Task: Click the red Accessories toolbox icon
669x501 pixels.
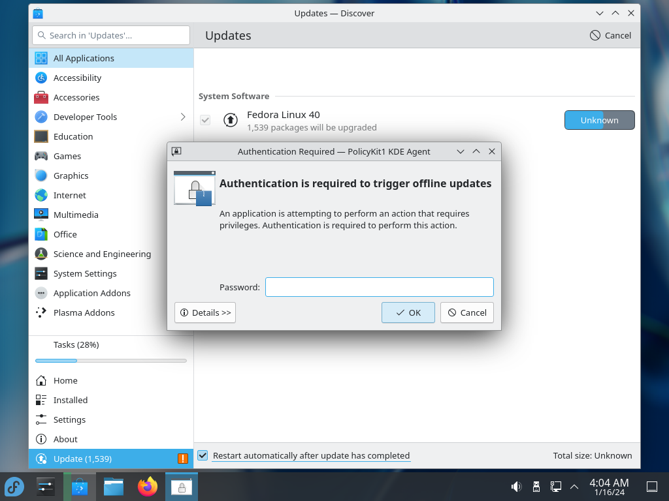Action: coord(41,97)
